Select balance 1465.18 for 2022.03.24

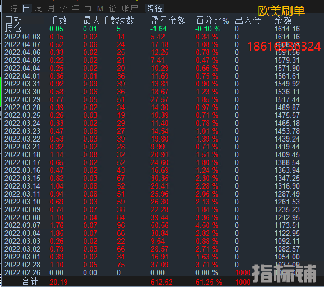(x=287, y=123)
